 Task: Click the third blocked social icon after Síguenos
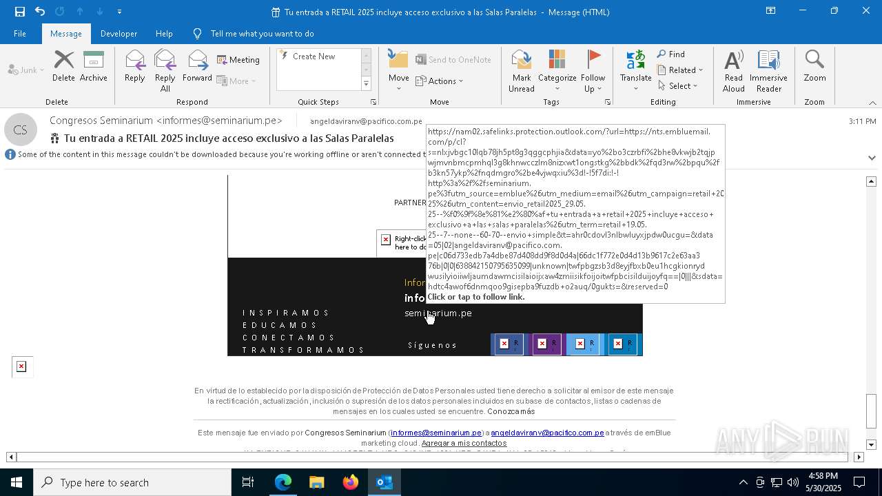[x=584, y=344]
